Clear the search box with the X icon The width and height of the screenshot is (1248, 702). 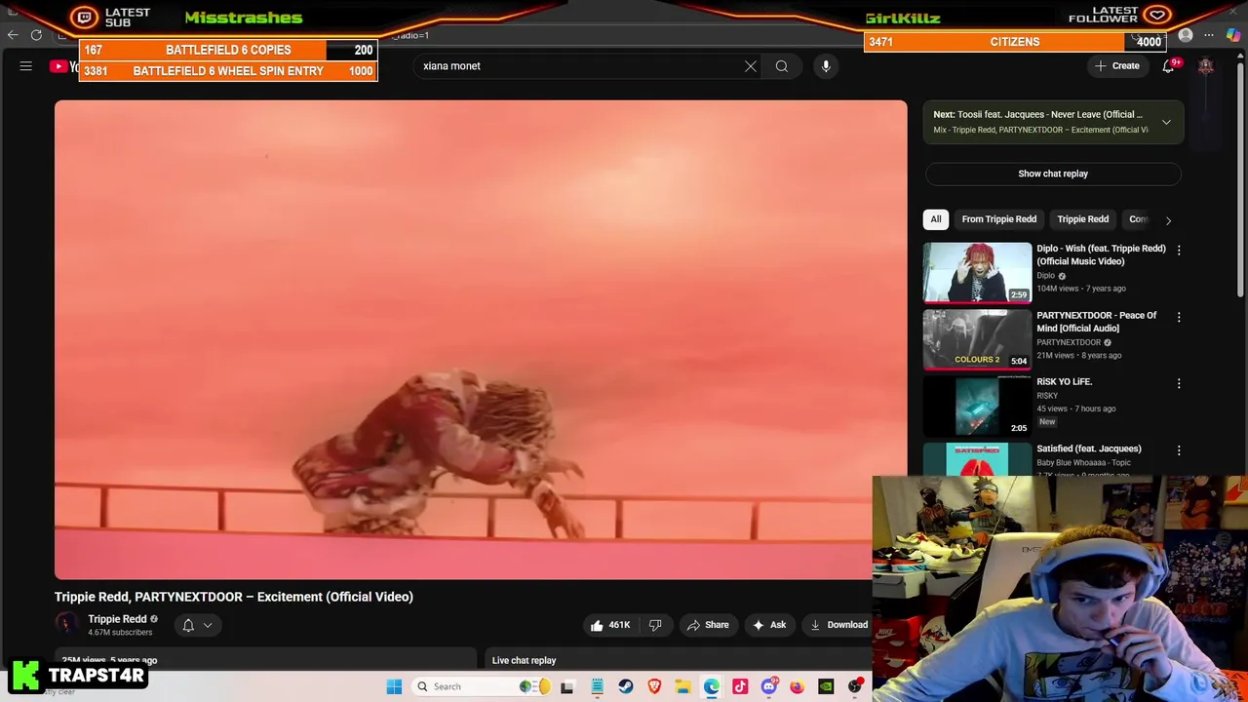(x=751, y=66)
